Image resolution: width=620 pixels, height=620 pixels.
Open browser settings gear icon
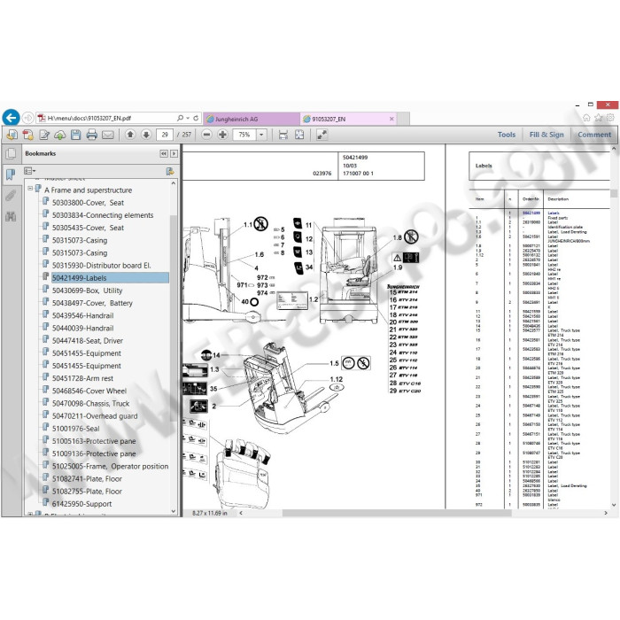click(x=610, y=118)
